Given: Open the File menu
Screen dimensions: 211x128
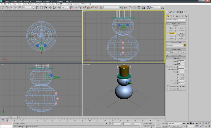Looking at the screenshot, I should coord(2,4).
